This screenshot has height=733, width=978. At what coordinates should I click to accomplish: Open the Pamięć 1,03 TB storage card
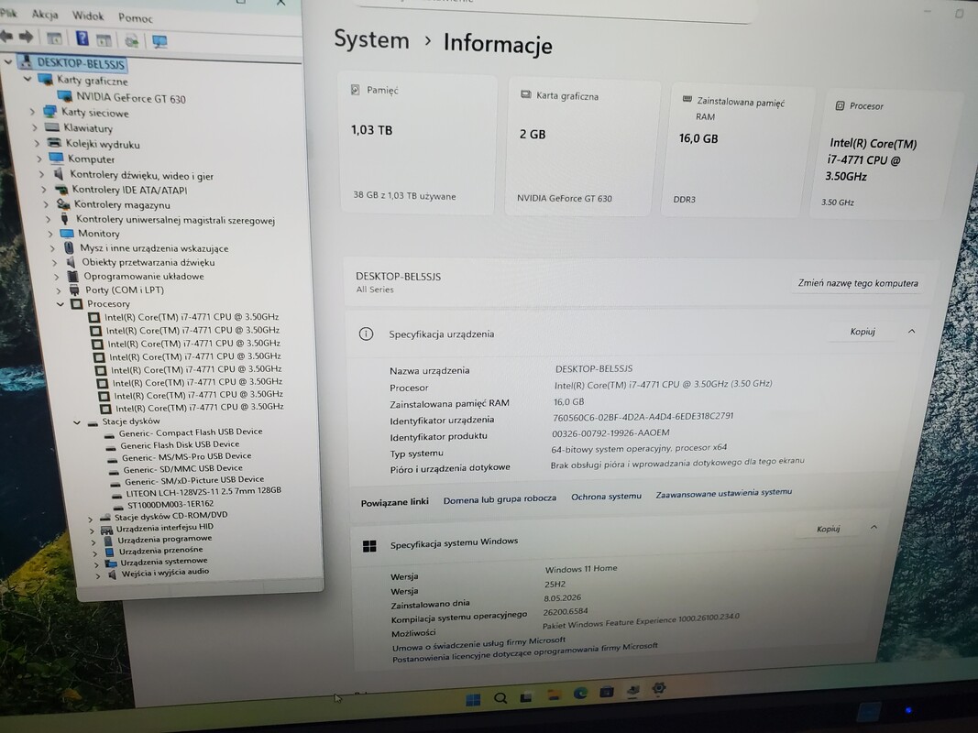point(419,143)
